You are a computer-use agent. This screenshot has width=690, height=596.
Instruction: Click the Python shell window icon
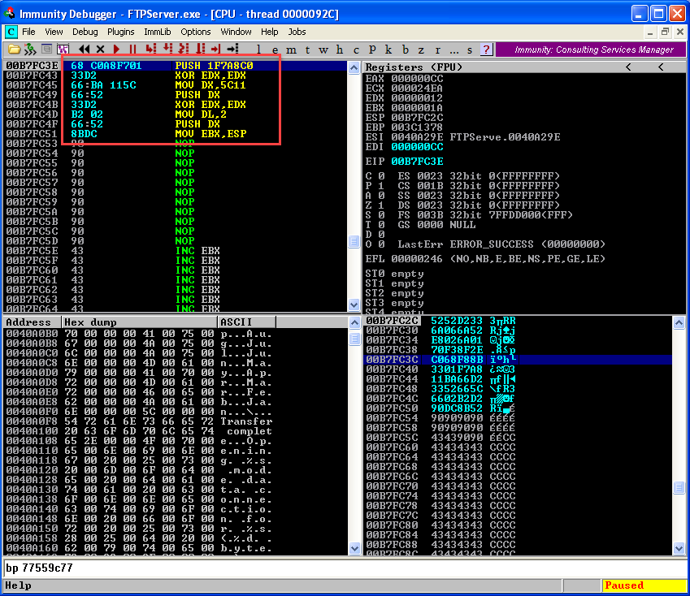46,50
